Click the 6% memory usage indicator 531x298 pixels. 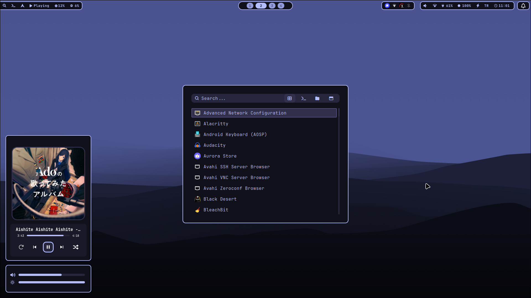point(75,6)
